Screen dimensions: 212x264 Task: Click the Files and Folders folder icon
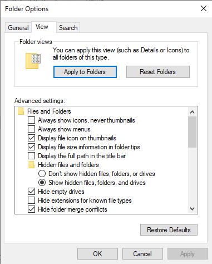point(21,111)
